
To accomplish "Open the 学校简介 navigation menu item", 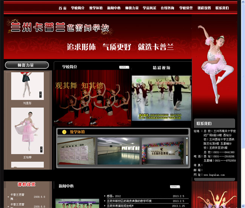I will pos(78,8).
